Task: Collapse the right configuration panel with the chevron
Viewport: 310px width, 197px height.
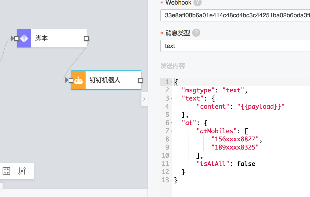Action: point(144,99)
